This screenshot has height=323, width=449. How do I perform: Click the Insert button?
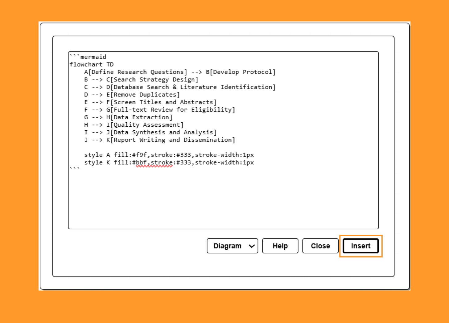point(360,246)
